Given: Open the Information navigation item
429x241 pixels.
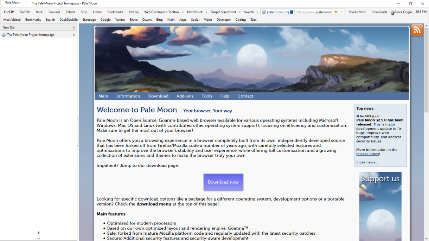Looking at the screenshot, I should click(128, 96).
